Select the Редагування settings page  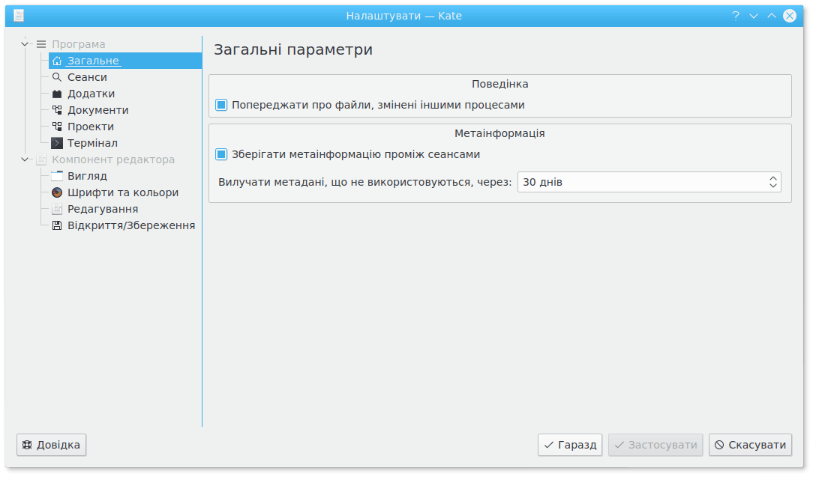(x=103, y=209)
